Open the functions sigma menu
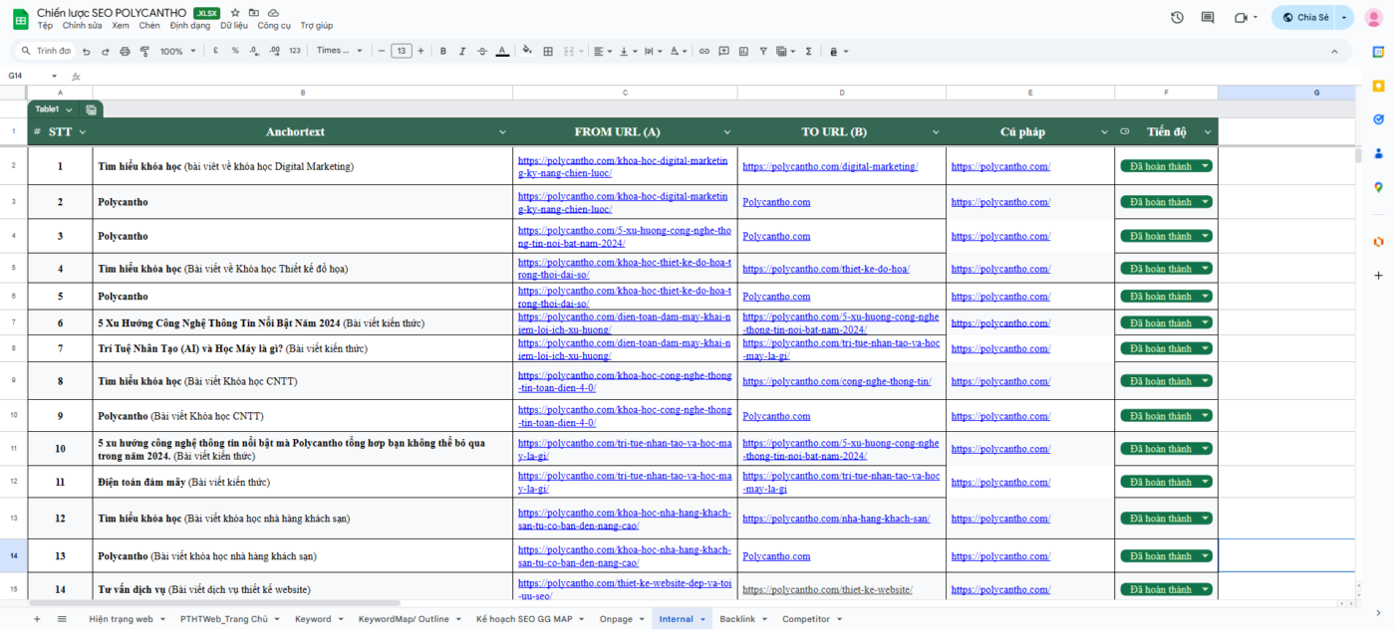 click(x=808, y=51)
